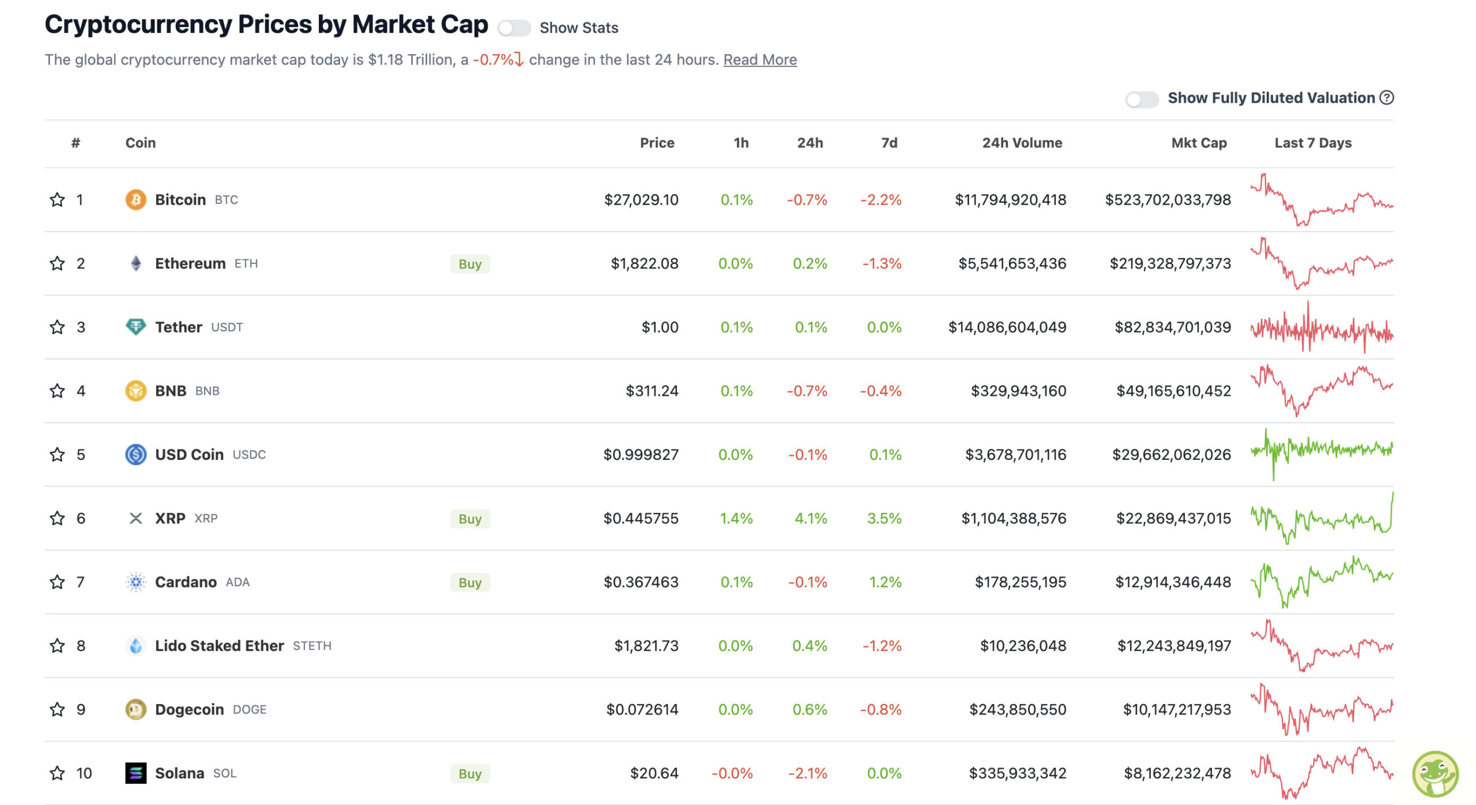Favorite Dogecoin with the star icon

click(57, 709)
